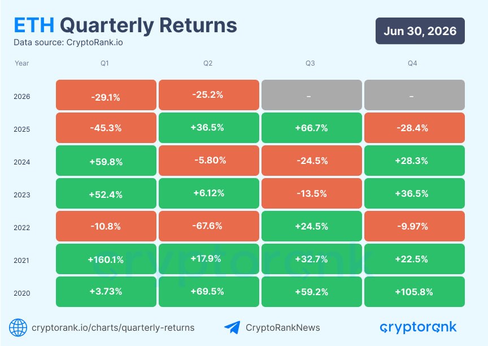The height and width of the screenshot is (346, 488).
Task: Select the Q4 column header
Action: coord(412,63)
